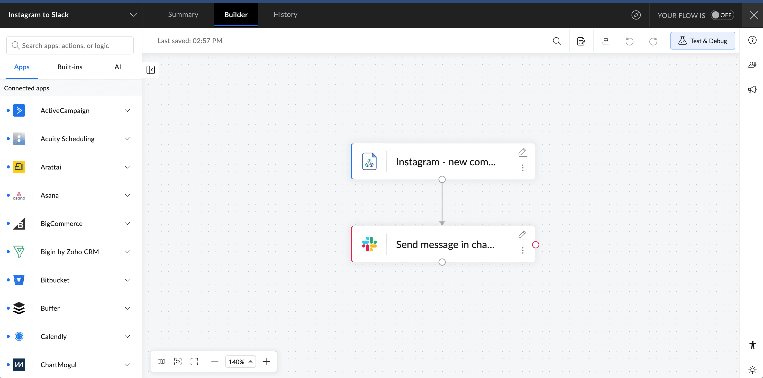Open the canvas search magnifier icon
This screenshot has width=763, height=378.
pos(557,41)
